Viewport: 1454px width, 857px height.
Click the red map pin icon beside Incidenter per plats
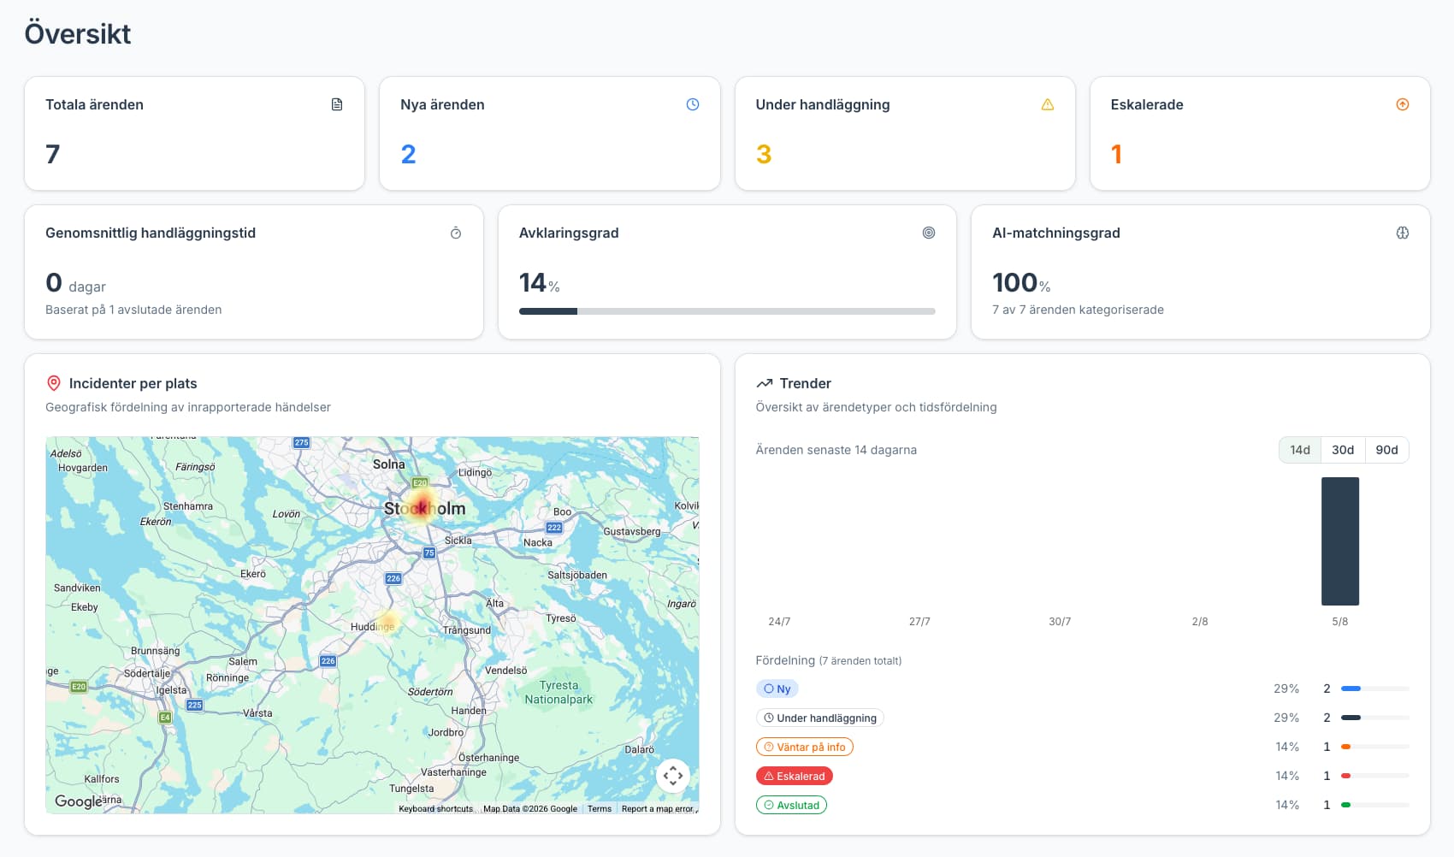point(54,383)
